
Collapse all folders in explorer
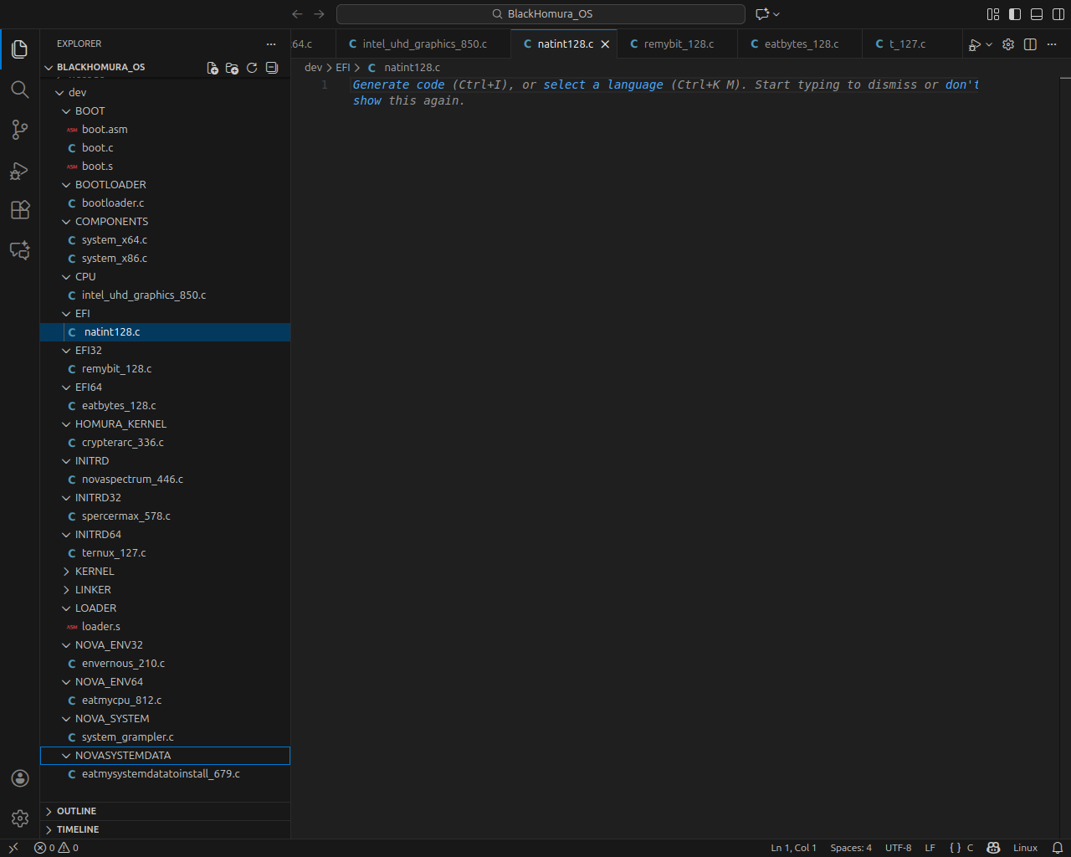pyautogui.click(x=272, y=68)
